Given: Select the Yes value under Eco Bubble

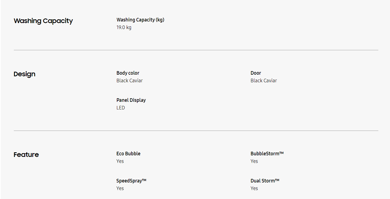Looking at the screenshot, I should coord(120,161).
